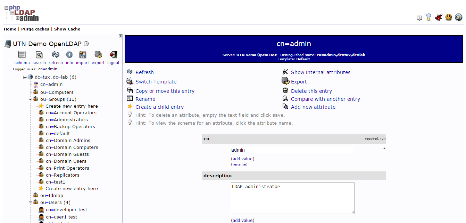The height and width of the screenshot is (223, 466).
Task: Open the schema viewer icon
Action: pos(22,55)
